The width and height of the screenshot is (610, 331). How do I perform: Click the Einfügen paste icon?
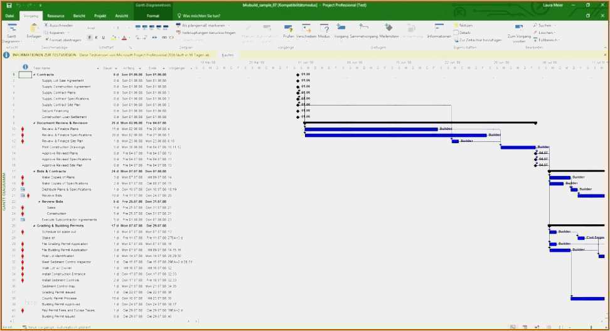pos(34,30)
